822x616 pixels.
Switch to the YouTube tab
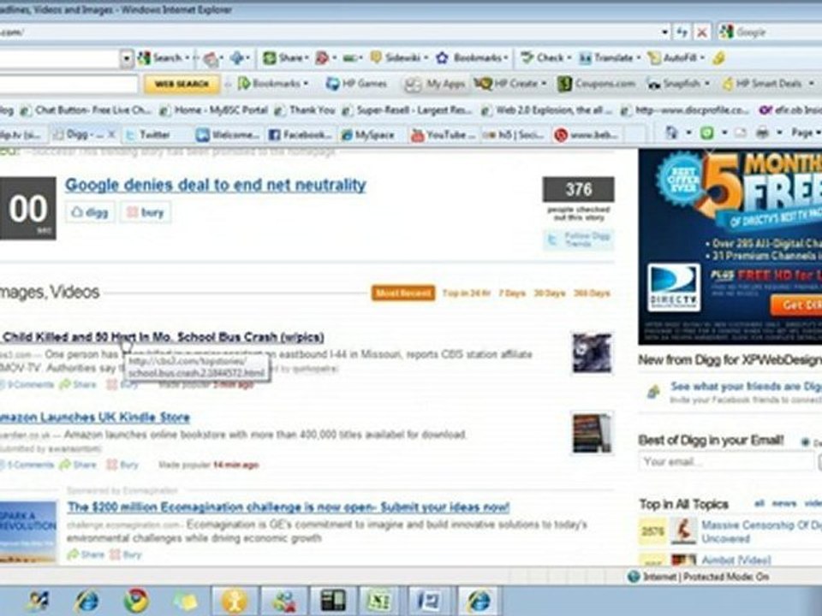point(444,135)
